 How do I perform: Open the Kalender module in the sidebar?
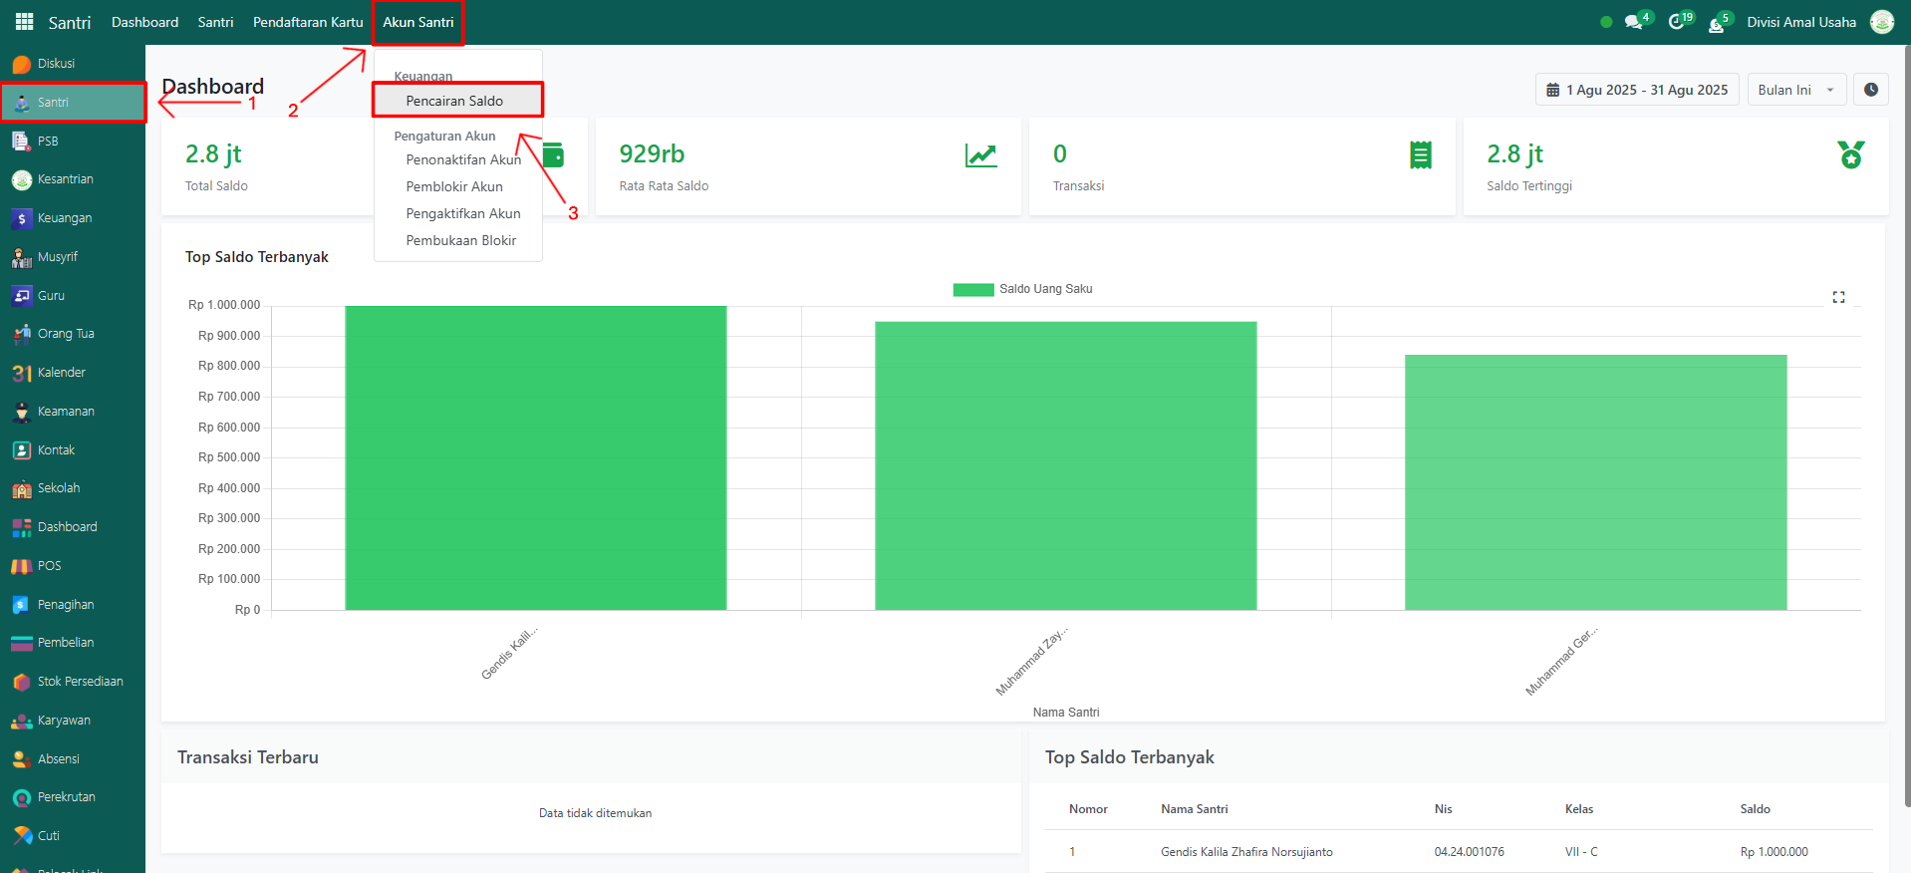[x=61, y=373]
